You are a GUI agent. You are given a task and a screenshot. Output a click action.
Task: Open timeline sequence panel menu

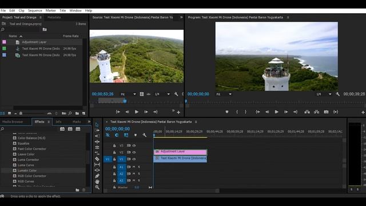[196, 122]
